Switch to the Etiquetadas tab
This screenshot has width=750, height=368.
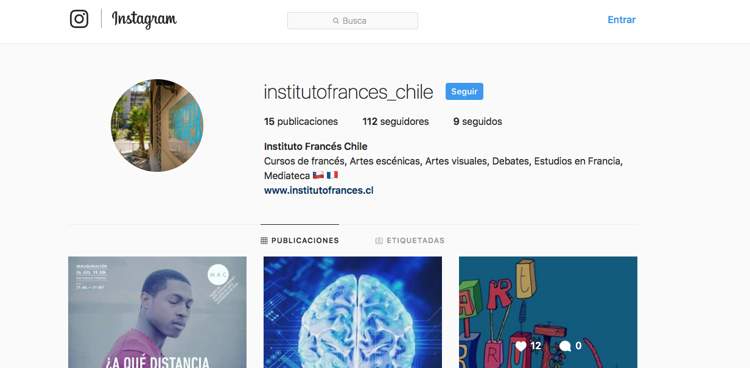click(410, 241)
